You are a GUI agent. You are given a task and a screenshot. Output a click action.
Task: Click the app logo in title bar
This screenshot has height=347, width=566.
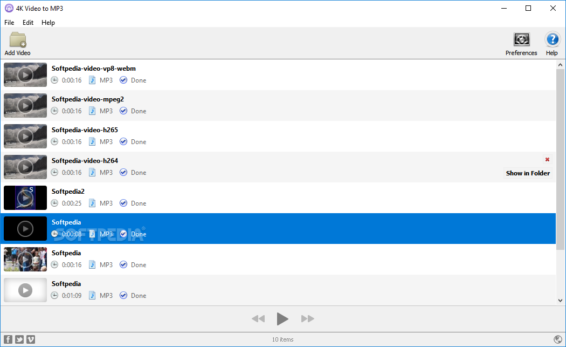[9, 8]
